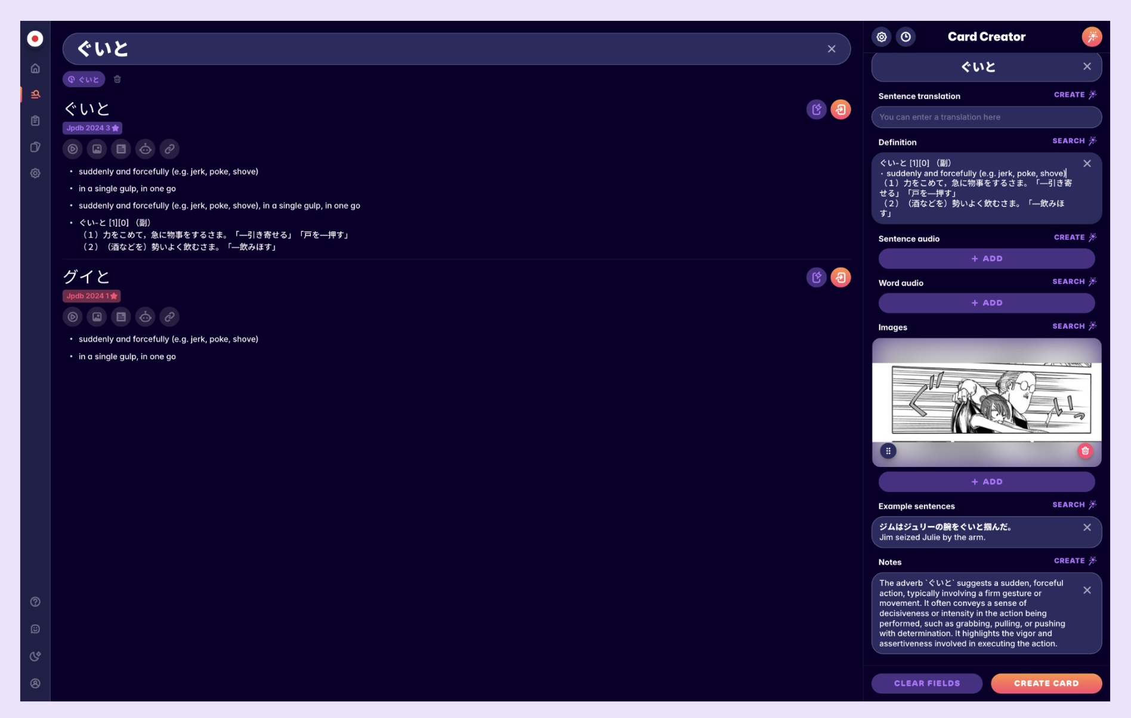Click the ぐいと entry heading

click(87, 109)
